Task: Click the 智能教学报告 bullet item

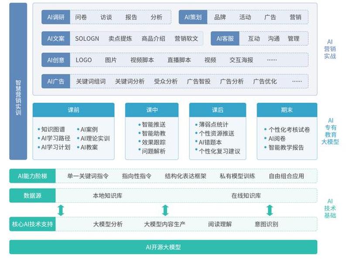Action: 284,147
